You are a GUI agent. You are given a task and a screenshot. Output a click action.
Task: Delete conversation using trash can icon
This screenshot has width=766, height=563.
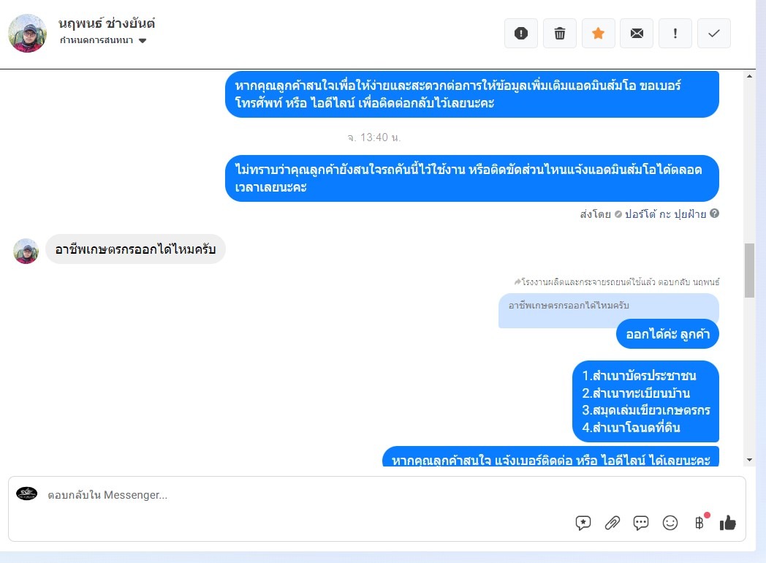[x=559, y=33]
